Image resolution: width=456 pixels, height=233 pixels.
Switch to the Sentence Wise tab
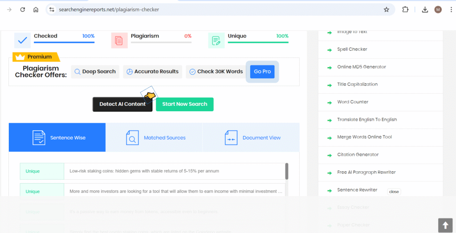(57, 138)
